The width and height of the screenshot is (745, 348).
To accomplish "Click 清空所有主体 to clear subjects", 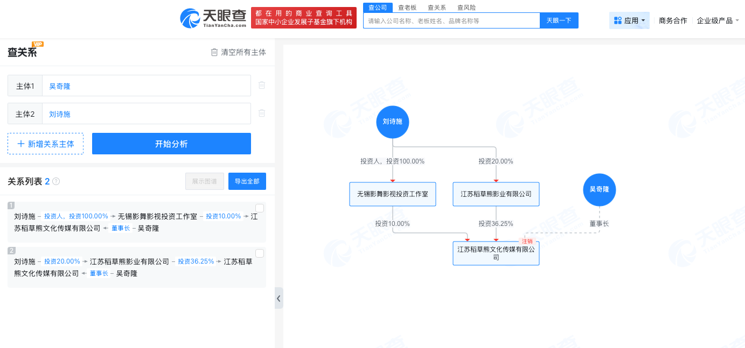I will coord(238,52).
